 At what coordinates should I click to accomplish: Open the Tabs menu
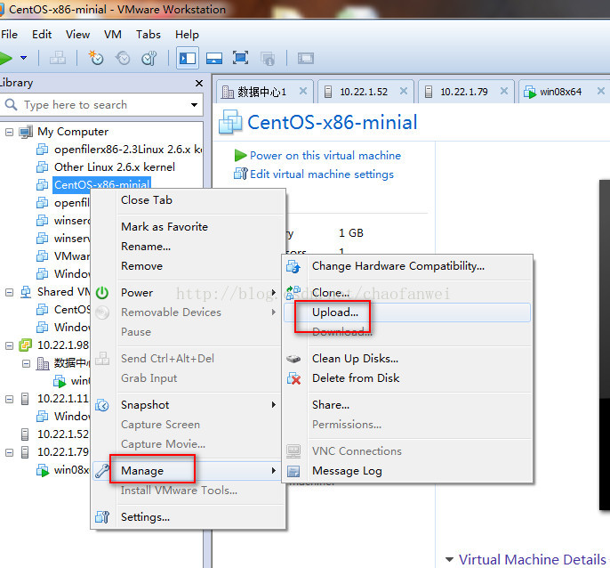click(148, 35)
